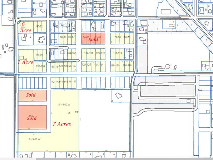Click lot 97-99 parcel

(x=40, y=55)
